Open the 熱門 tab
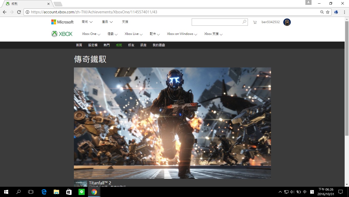The width and height of the screenshot is (349, 197). 107,45
